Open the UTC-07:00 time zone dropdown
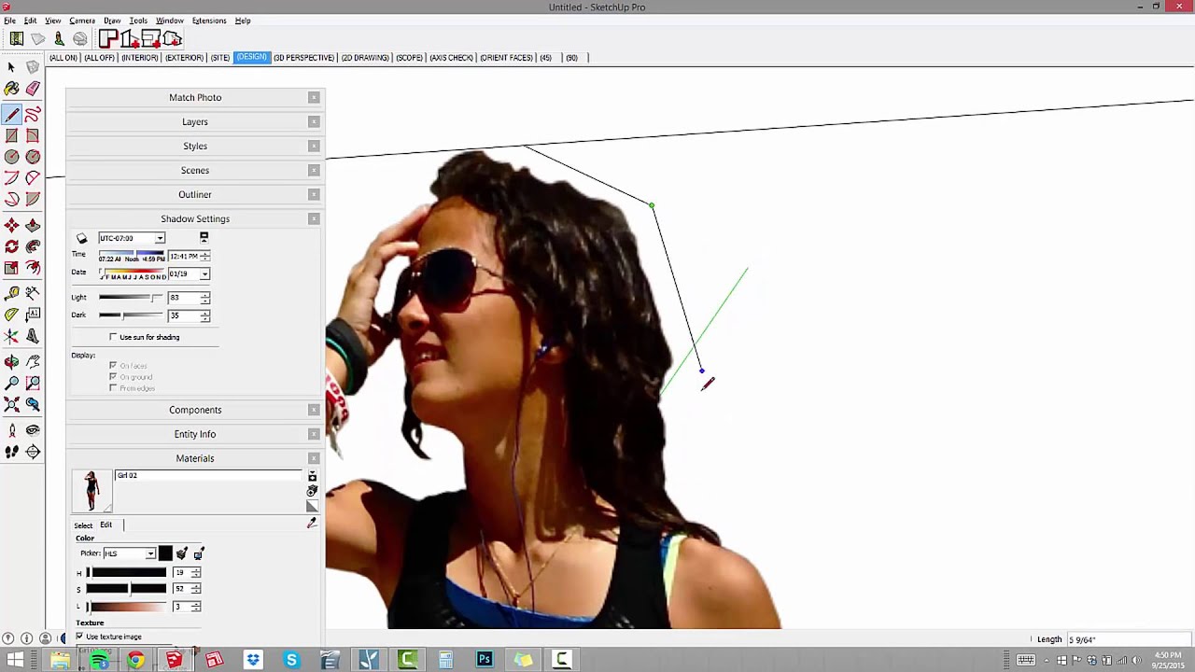 pyautogui.click(x=160, y=238)
